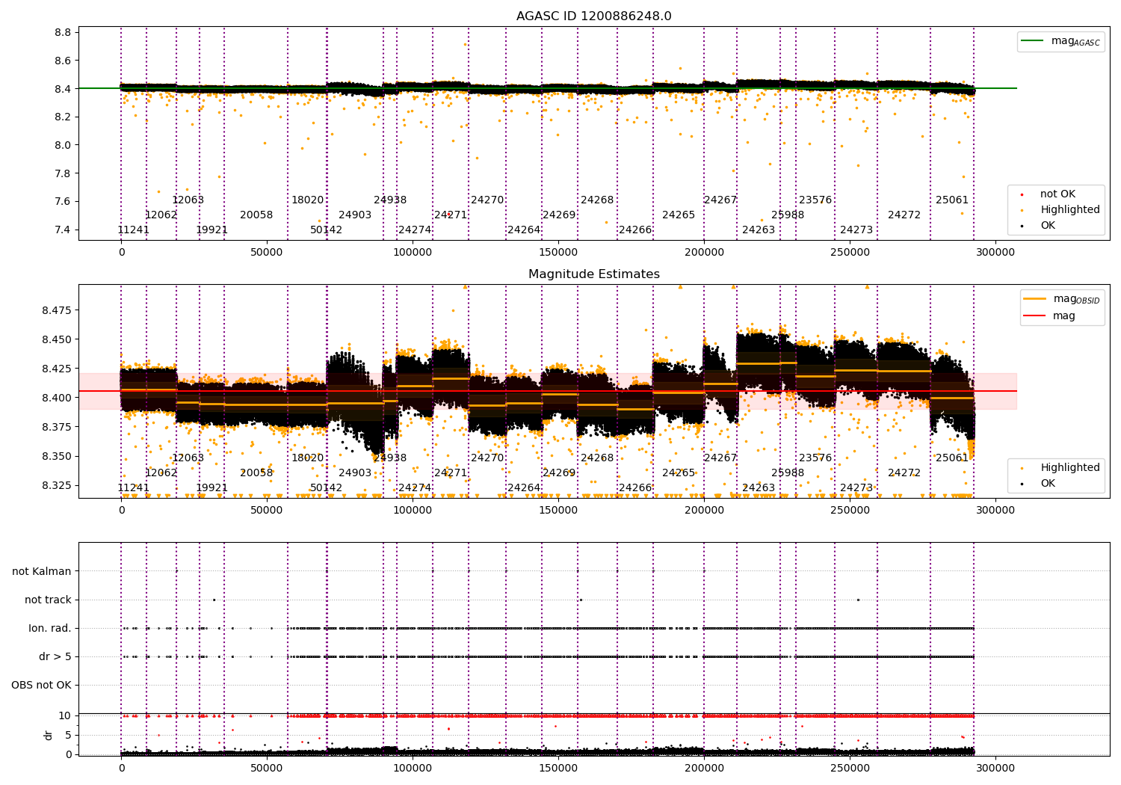This screenshot has width=1121, height=785.
Task: Click the 'dr > 5' axis label
Action: coord(55,656)
